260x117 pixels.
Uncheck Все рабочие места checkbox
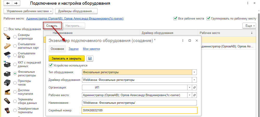(175, 18)
